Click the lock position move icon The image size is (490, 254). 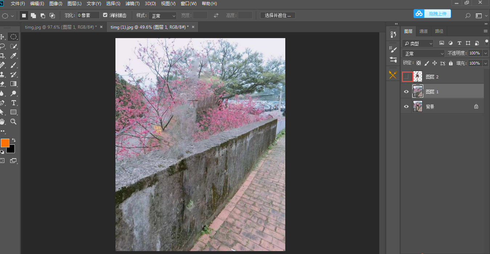pos(434,63)
